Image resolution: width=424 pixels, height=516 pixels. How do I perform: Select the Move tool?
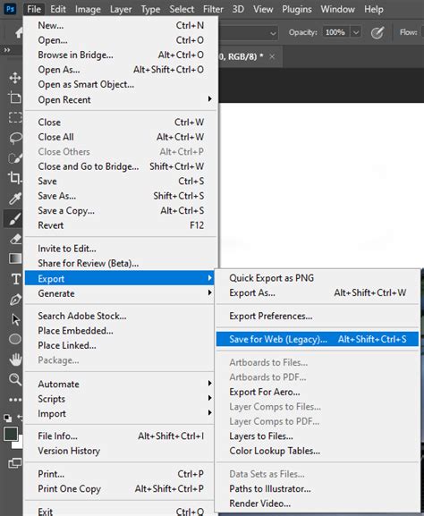click(15, 78)
